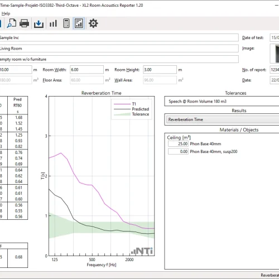Click the printer icon in toolbar
Viewport: 279px width, 279px height.
coord(25,23)
